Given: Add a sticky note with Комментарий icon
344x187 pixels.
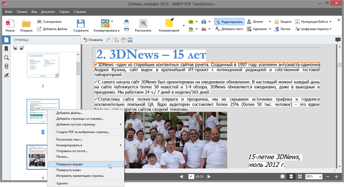Looking at the screenshot, I should [x=169, y=23].
